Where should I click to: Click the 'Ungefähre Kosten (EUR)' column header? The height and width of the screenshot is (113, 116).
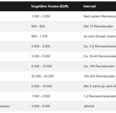coord(50,6)
